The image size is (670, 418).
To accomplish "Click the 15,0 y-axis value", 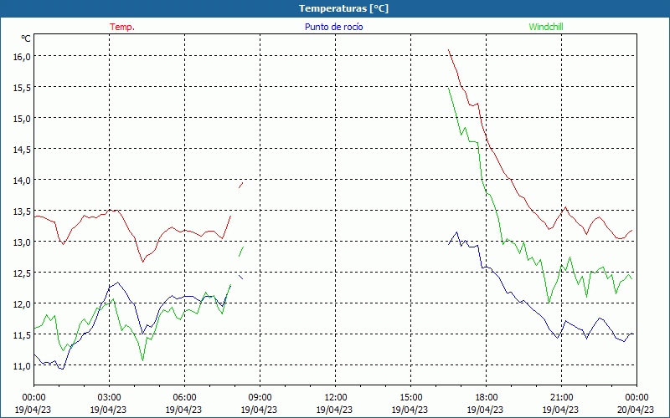I will [22, 119].
